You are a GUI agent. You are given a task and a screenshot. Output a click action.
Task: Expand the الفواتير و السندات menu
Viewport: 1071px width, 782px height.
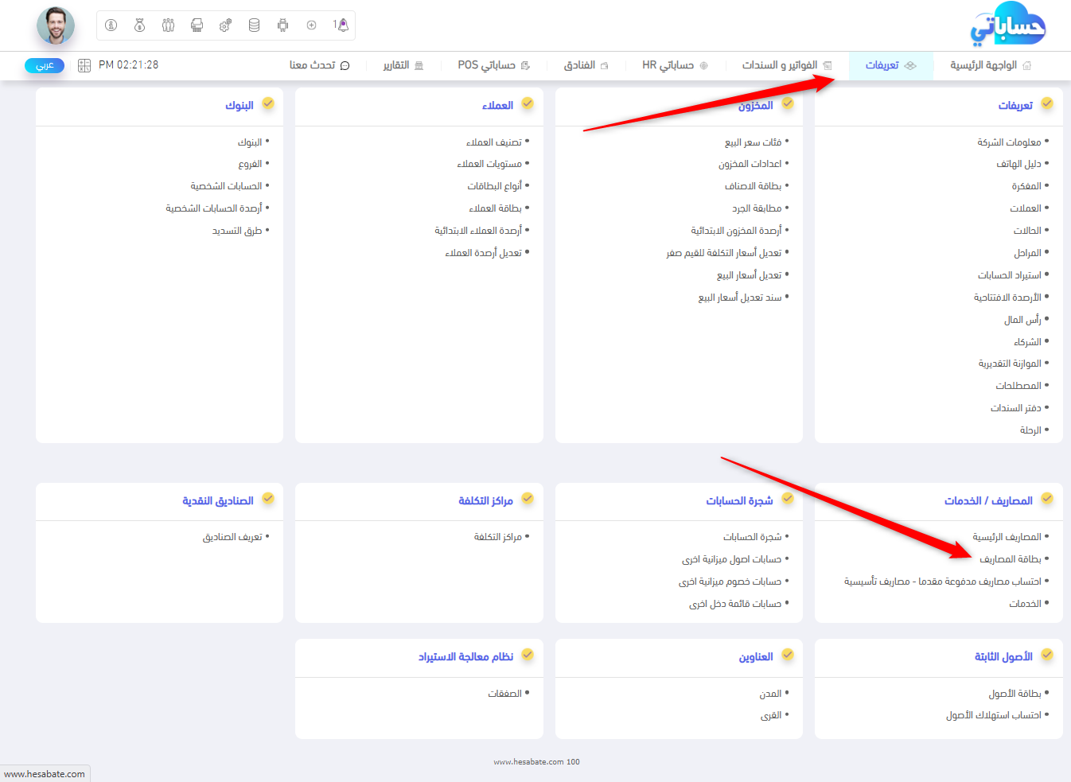786,65
